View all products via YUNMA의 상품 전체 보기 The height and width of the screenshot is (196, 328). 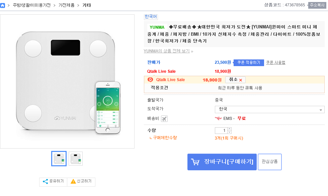[166, 51]
